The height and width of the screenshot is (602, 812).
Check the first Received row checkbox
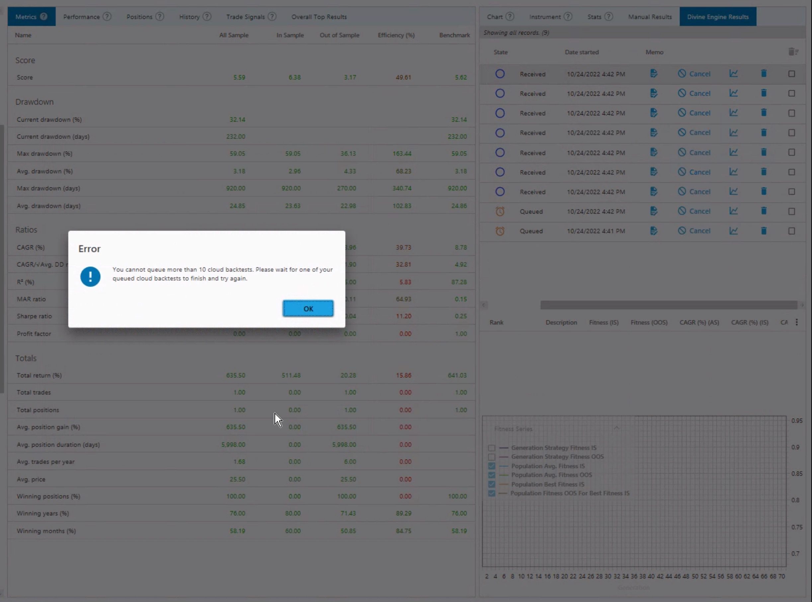pyautogui.click(x=792, y=74)
